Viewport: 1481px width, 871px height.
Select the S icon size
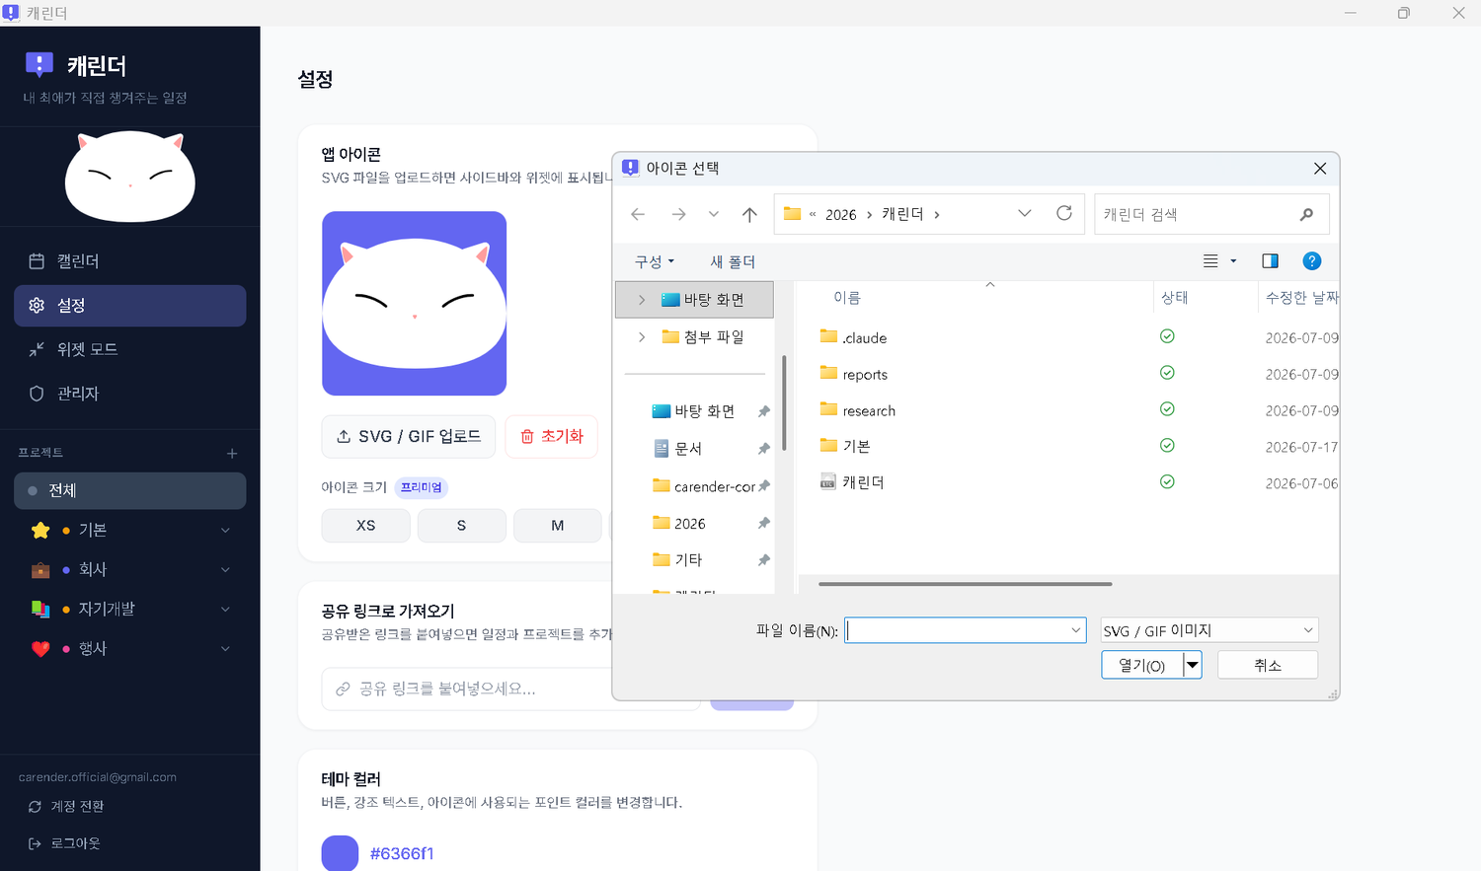[461, 526]
